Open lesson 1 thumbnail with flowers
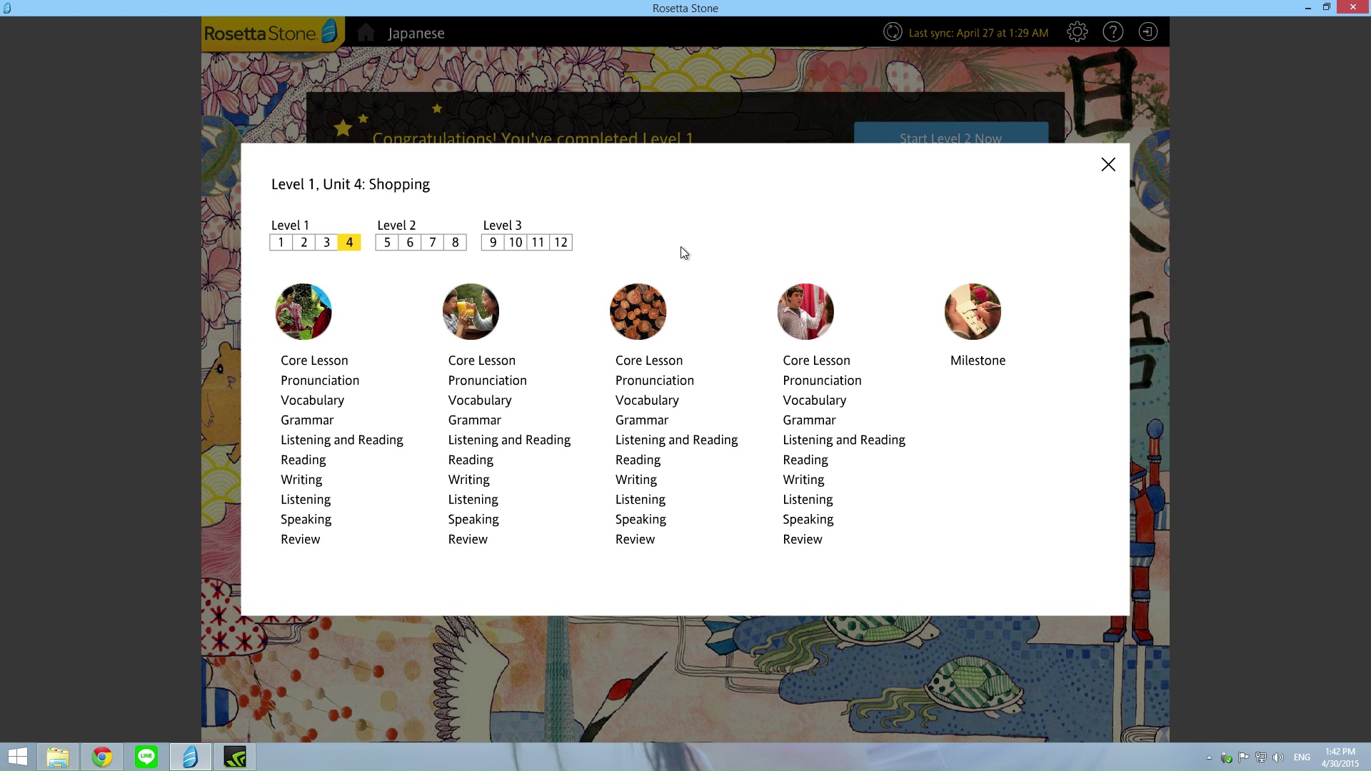 [x=303, y=312]
